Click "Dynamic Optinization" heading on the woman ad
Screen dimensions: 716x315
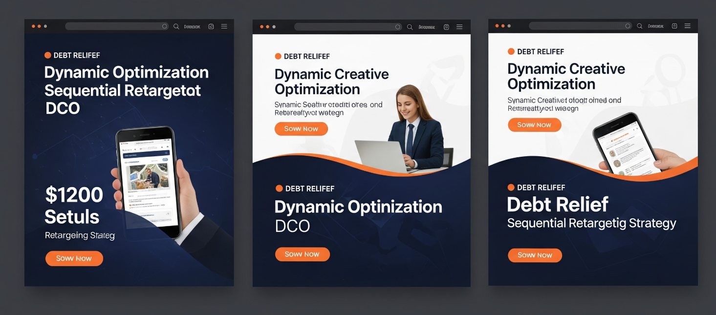click(358, 207)
